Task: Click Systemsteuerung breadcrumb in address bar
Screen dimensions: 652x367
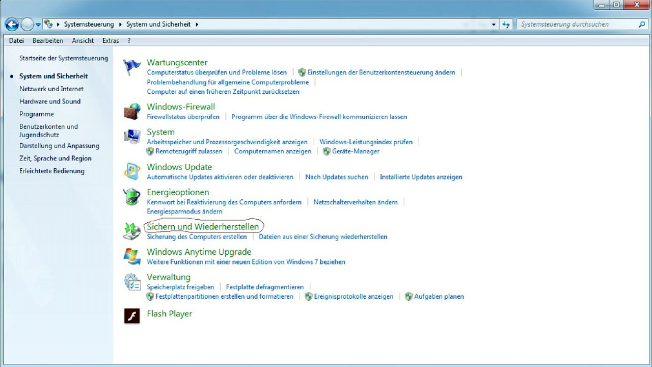Action: [x=89, y=24]
